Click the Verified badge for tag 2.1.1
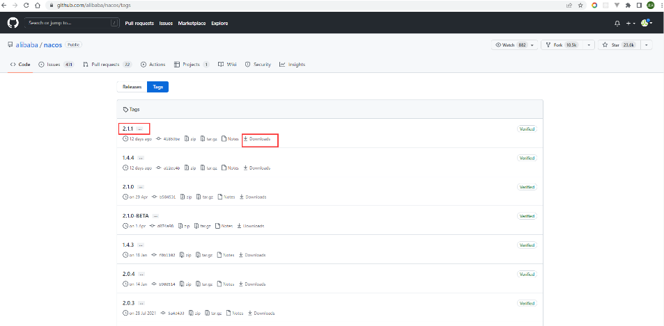This screenshot has width=664, height=326. click(x=527, y=129)
